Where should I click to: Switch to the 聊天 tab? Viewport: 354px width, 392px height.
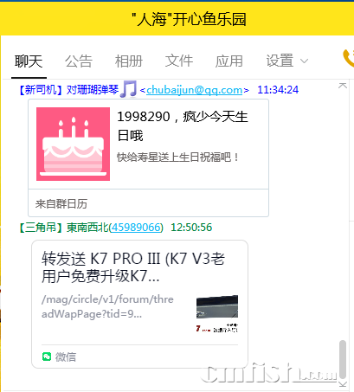point(29,61)
